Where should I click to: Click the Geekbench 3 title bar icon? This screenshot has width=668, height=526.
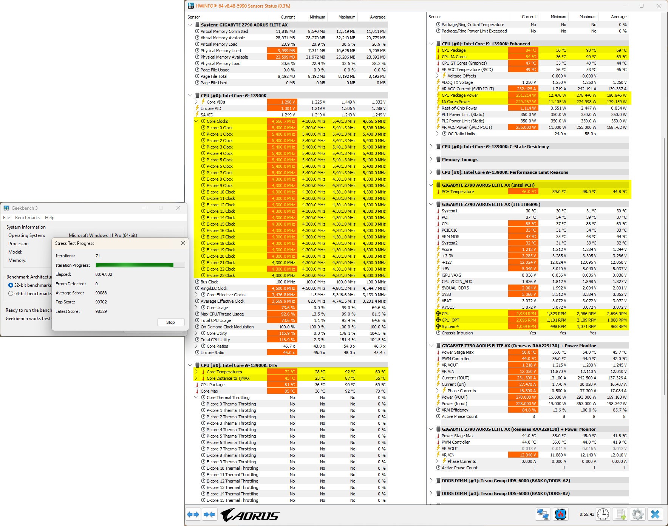tap(6, 208)
